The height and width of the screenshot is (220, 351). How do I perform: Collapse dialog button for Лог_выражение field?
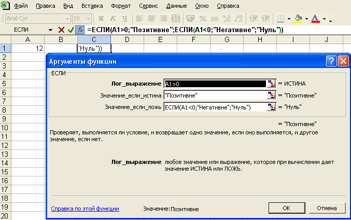[271, 84]
